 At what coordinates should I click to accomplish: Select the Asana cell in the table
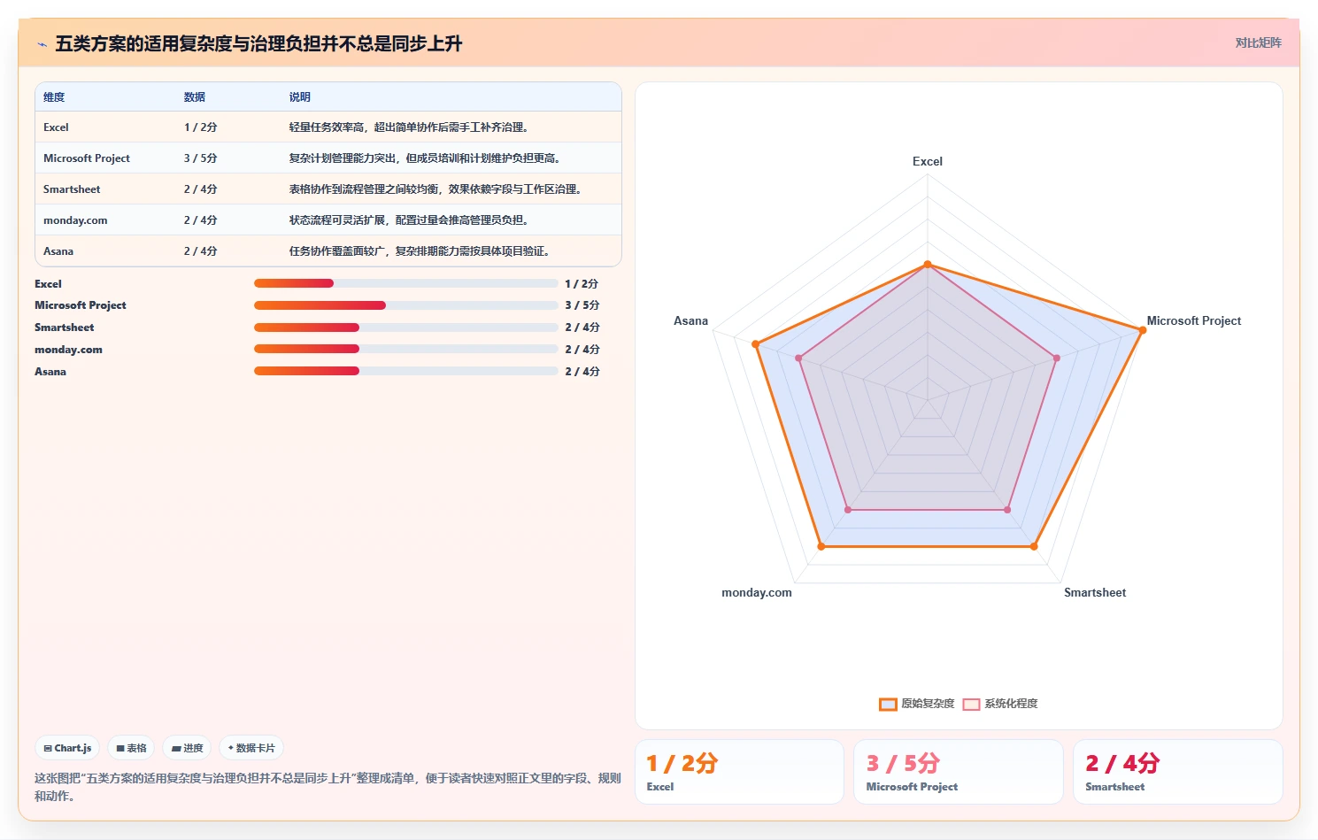[x=58, y=251]
